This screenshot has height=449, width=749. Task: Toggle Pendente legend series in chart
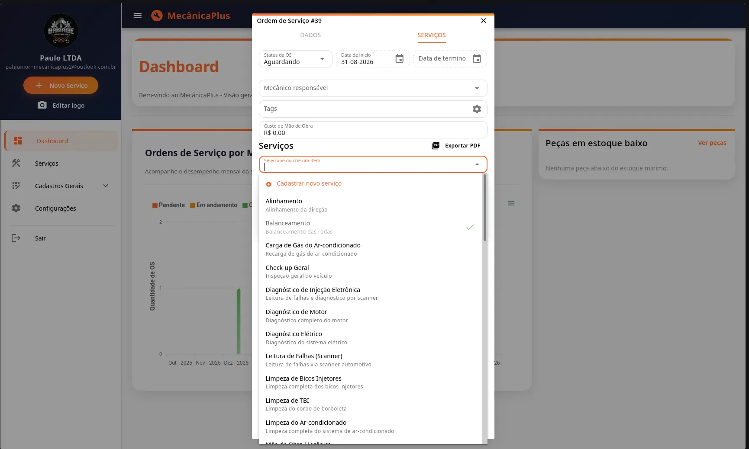click(x=168, y=205)
